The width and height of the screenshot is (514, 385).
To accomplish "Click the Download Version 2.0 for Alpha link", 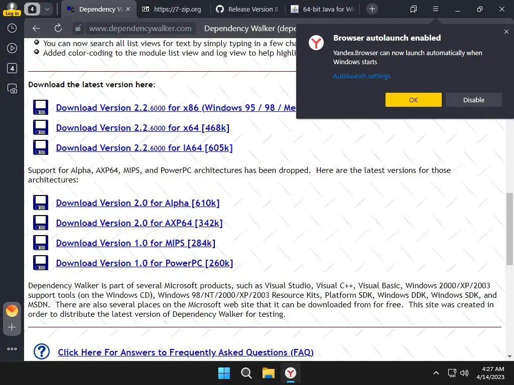I will 138,203.
